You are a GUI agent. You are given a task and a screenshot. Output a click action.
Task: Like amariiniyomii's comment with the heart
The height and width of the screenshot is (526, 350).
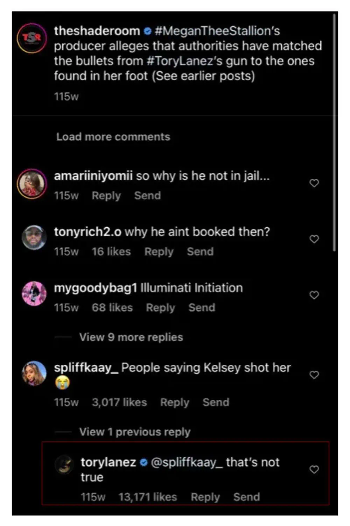(x=314, y=183)
